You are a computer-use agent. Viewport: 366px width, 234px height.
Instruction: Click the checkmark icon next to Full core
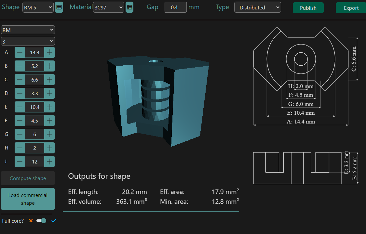54,221
